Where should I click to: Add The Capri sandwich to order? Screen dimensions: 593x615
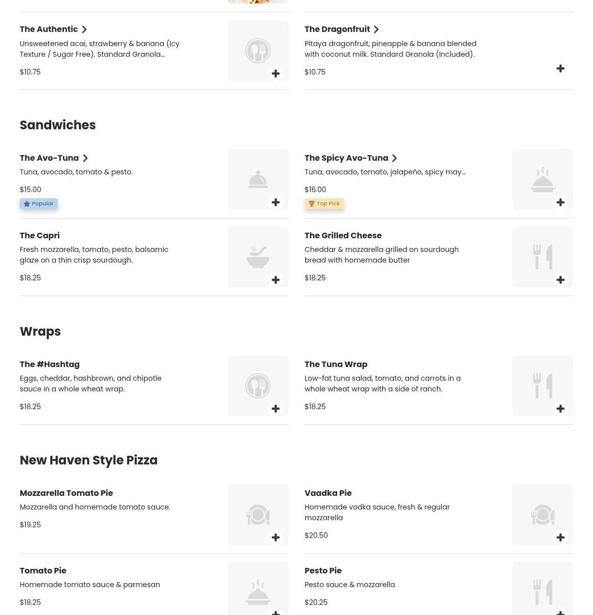click(x=276, y=280)
